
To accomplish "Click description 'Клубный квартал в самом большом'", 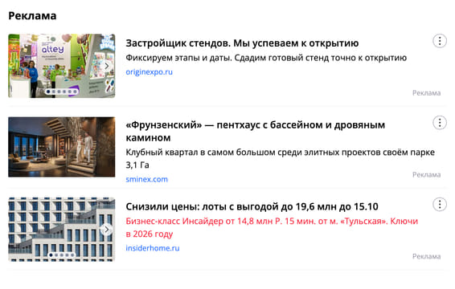I will (280, 158).
